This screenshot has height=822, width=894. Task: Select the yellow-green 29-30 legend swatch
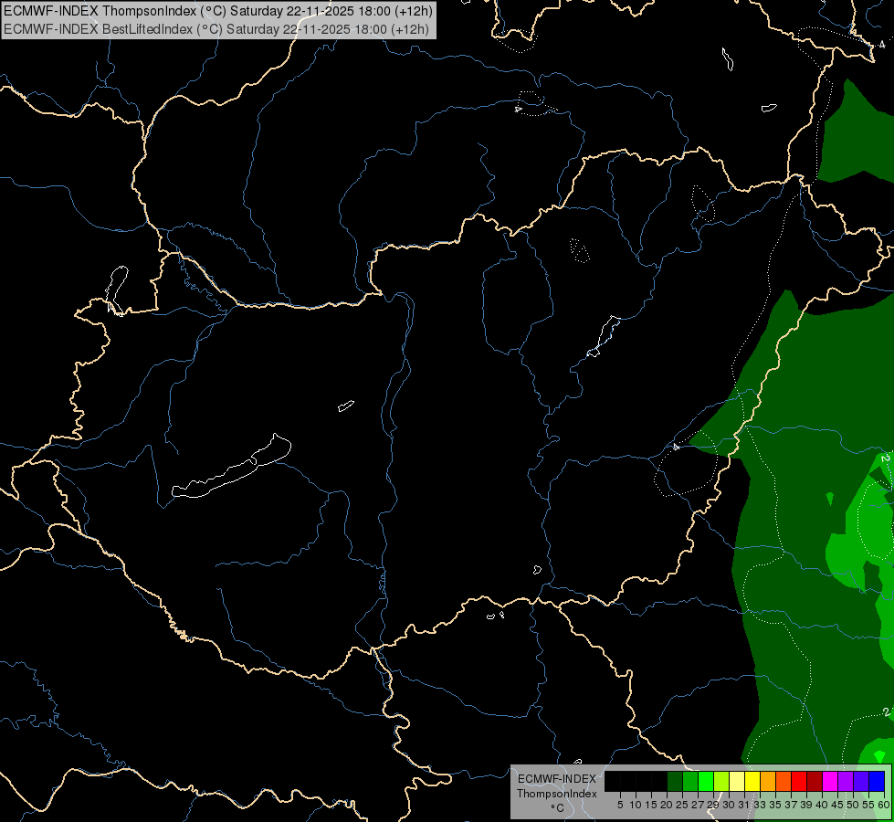click(721, 781)
